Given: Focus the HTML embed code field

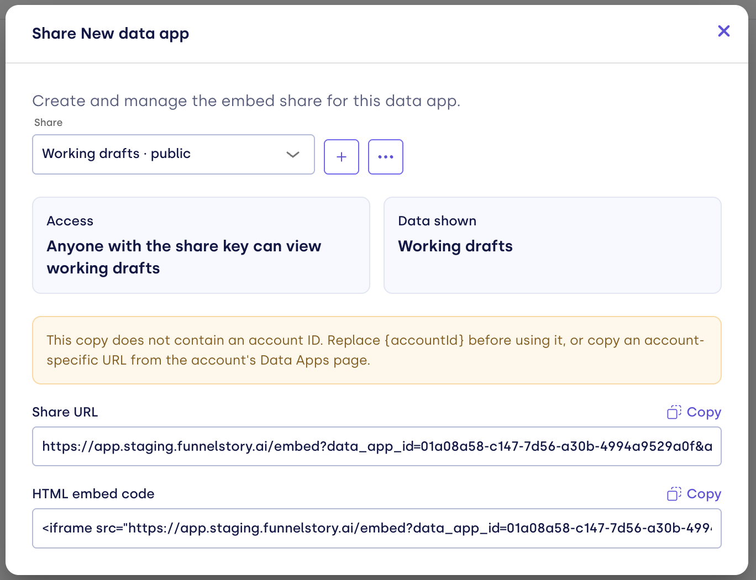Looking at the screenshot, I should (x=377, y=528).
